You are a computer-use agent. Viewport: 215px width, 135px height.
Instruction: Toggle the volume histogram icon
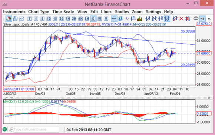[x=140, y=18]
